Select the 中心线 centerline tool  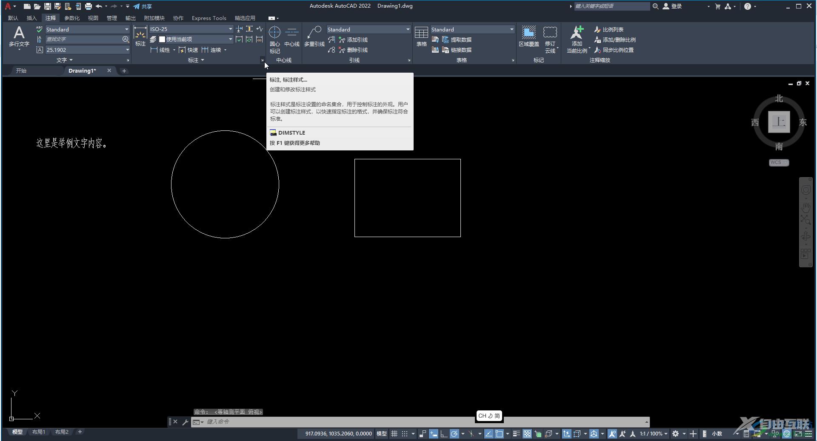(x=292, y=36)
